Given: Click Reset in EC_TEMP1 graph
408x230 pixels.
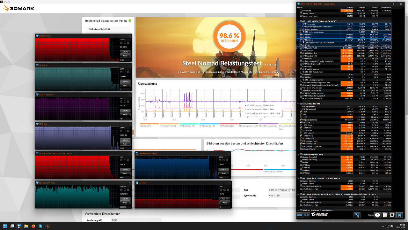Looking at the screenshot, I should pyautogui.click(x=224, y=203).
